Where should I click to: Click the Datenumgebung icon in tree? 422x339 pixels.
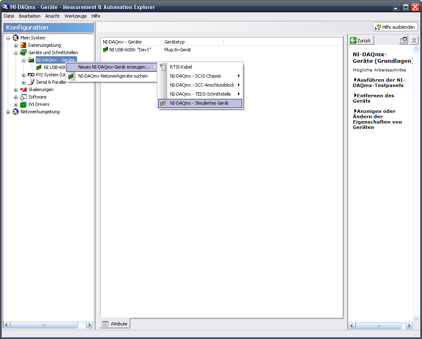coord(24,45)
